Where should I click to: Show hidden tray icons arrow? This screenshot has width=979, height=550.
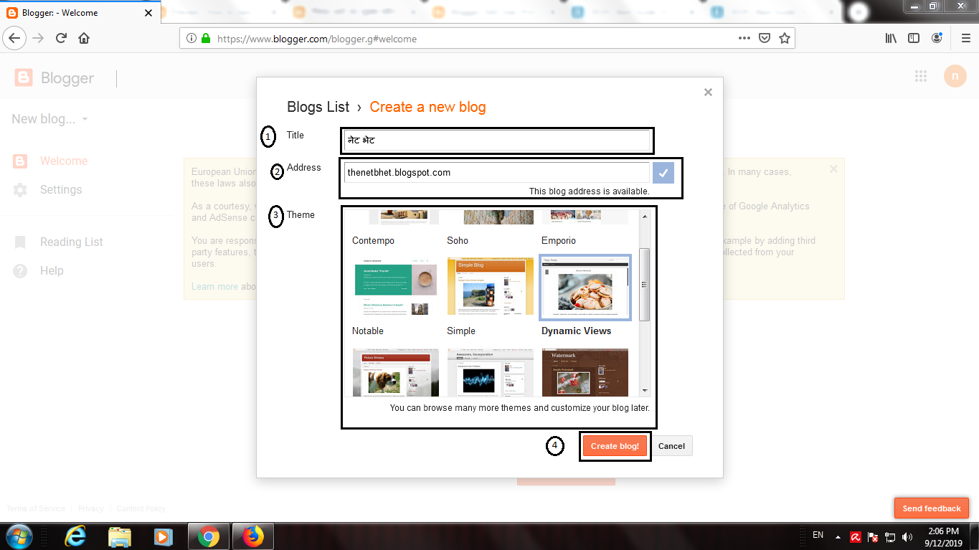point(838,536)
